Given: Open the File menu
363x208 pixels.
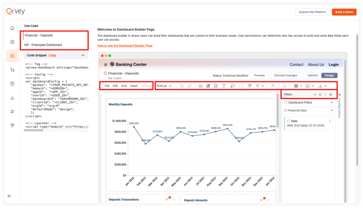Looking at the screenshot, I should 107,86.
